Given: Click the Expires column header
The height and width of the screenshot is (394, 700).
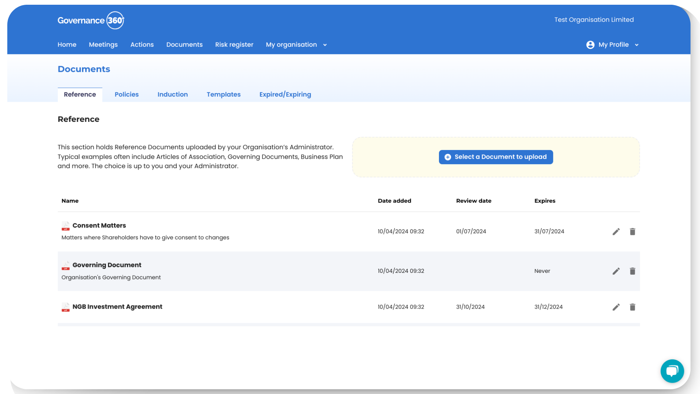Looking at the screenshot, I should pyautogui.click(x=545, y=201).
